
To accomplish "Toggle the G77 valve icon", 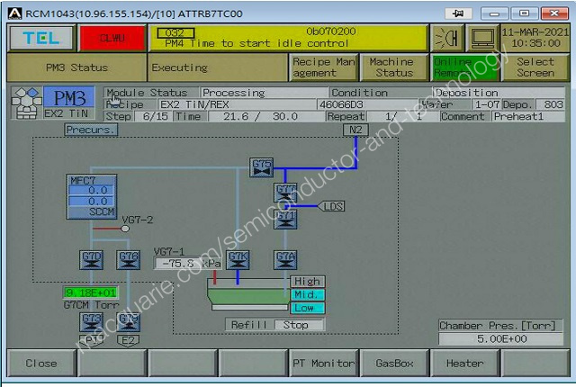I will coord(285,193).
